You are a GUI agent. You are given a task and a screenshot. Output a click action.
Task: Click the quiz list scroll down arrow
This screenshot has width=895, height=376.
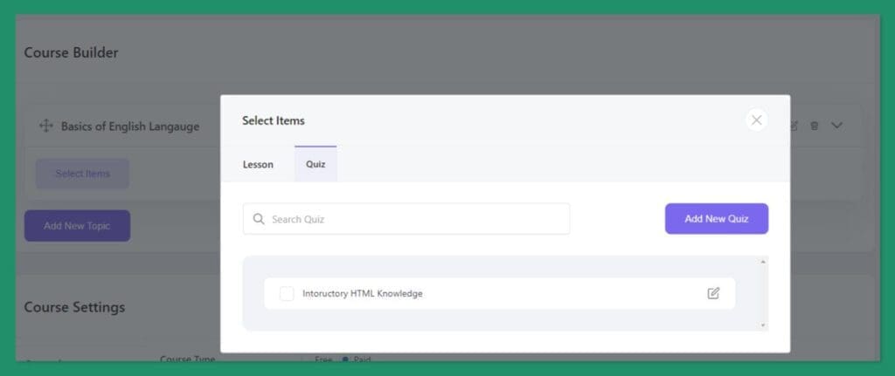point(763,325)
